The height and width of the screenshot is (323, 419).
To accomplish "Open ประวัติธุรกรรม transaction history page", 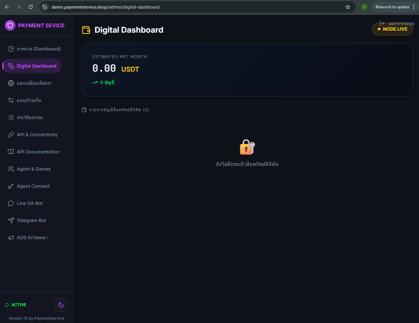I will [30, 117].
